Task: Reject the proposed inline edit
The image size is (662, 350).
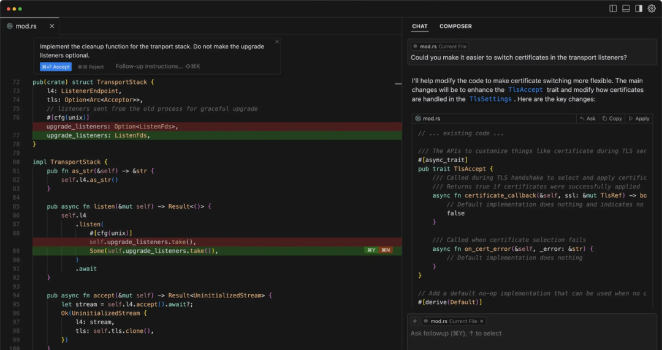Action: [91, 67]
